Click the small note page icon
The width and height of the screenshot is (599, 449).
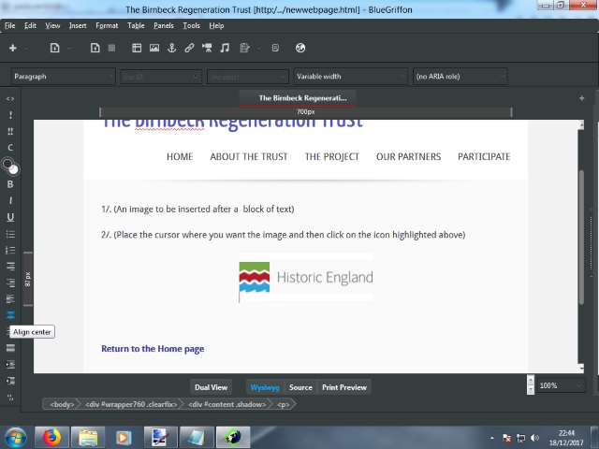pyautogui.click(x=275, y=48)
